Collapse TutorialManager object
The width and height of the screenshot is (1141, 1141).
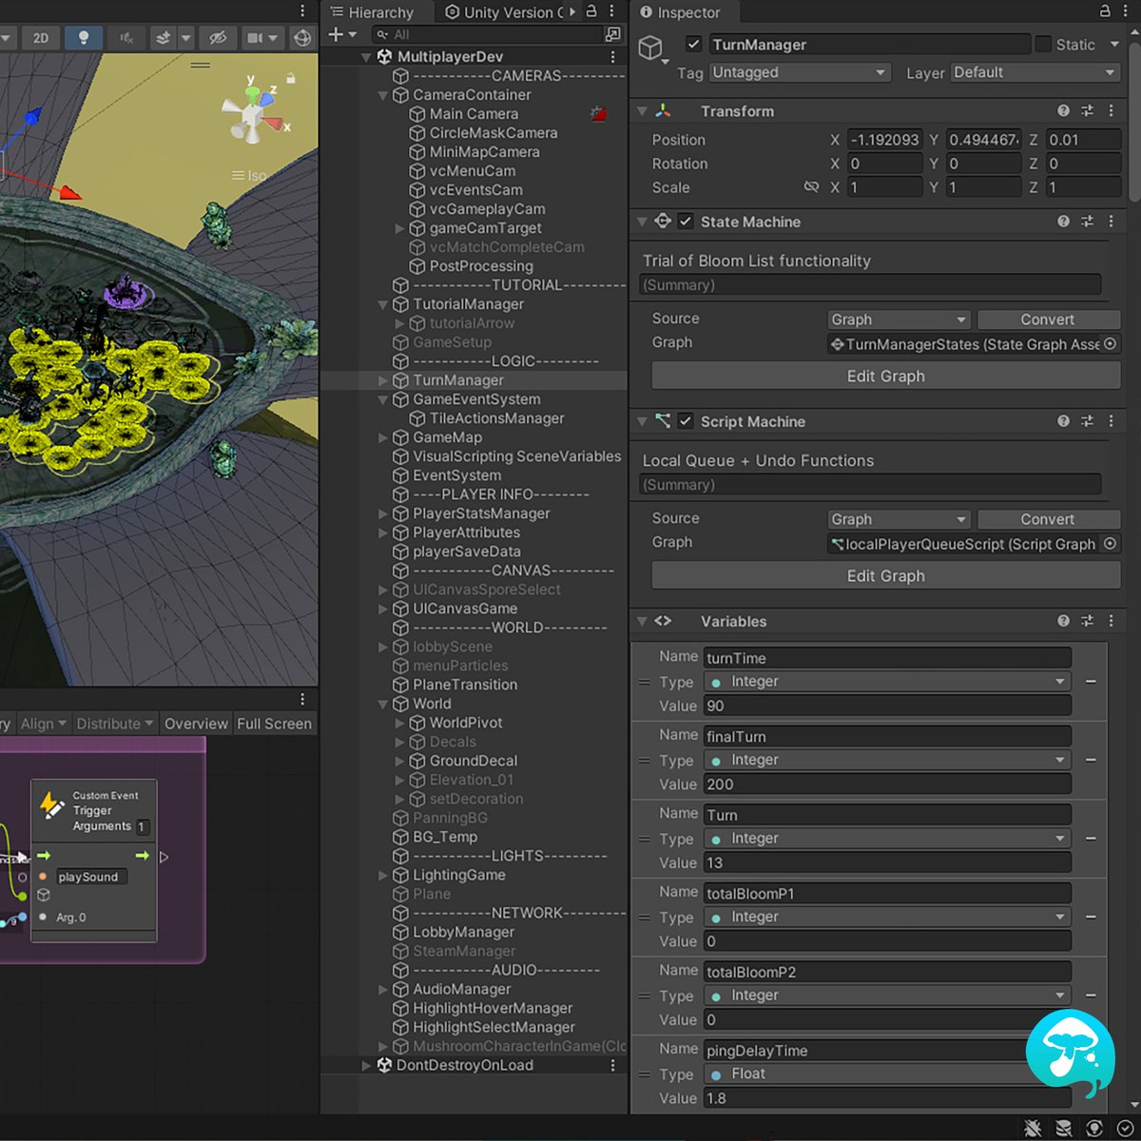[383, 304]
